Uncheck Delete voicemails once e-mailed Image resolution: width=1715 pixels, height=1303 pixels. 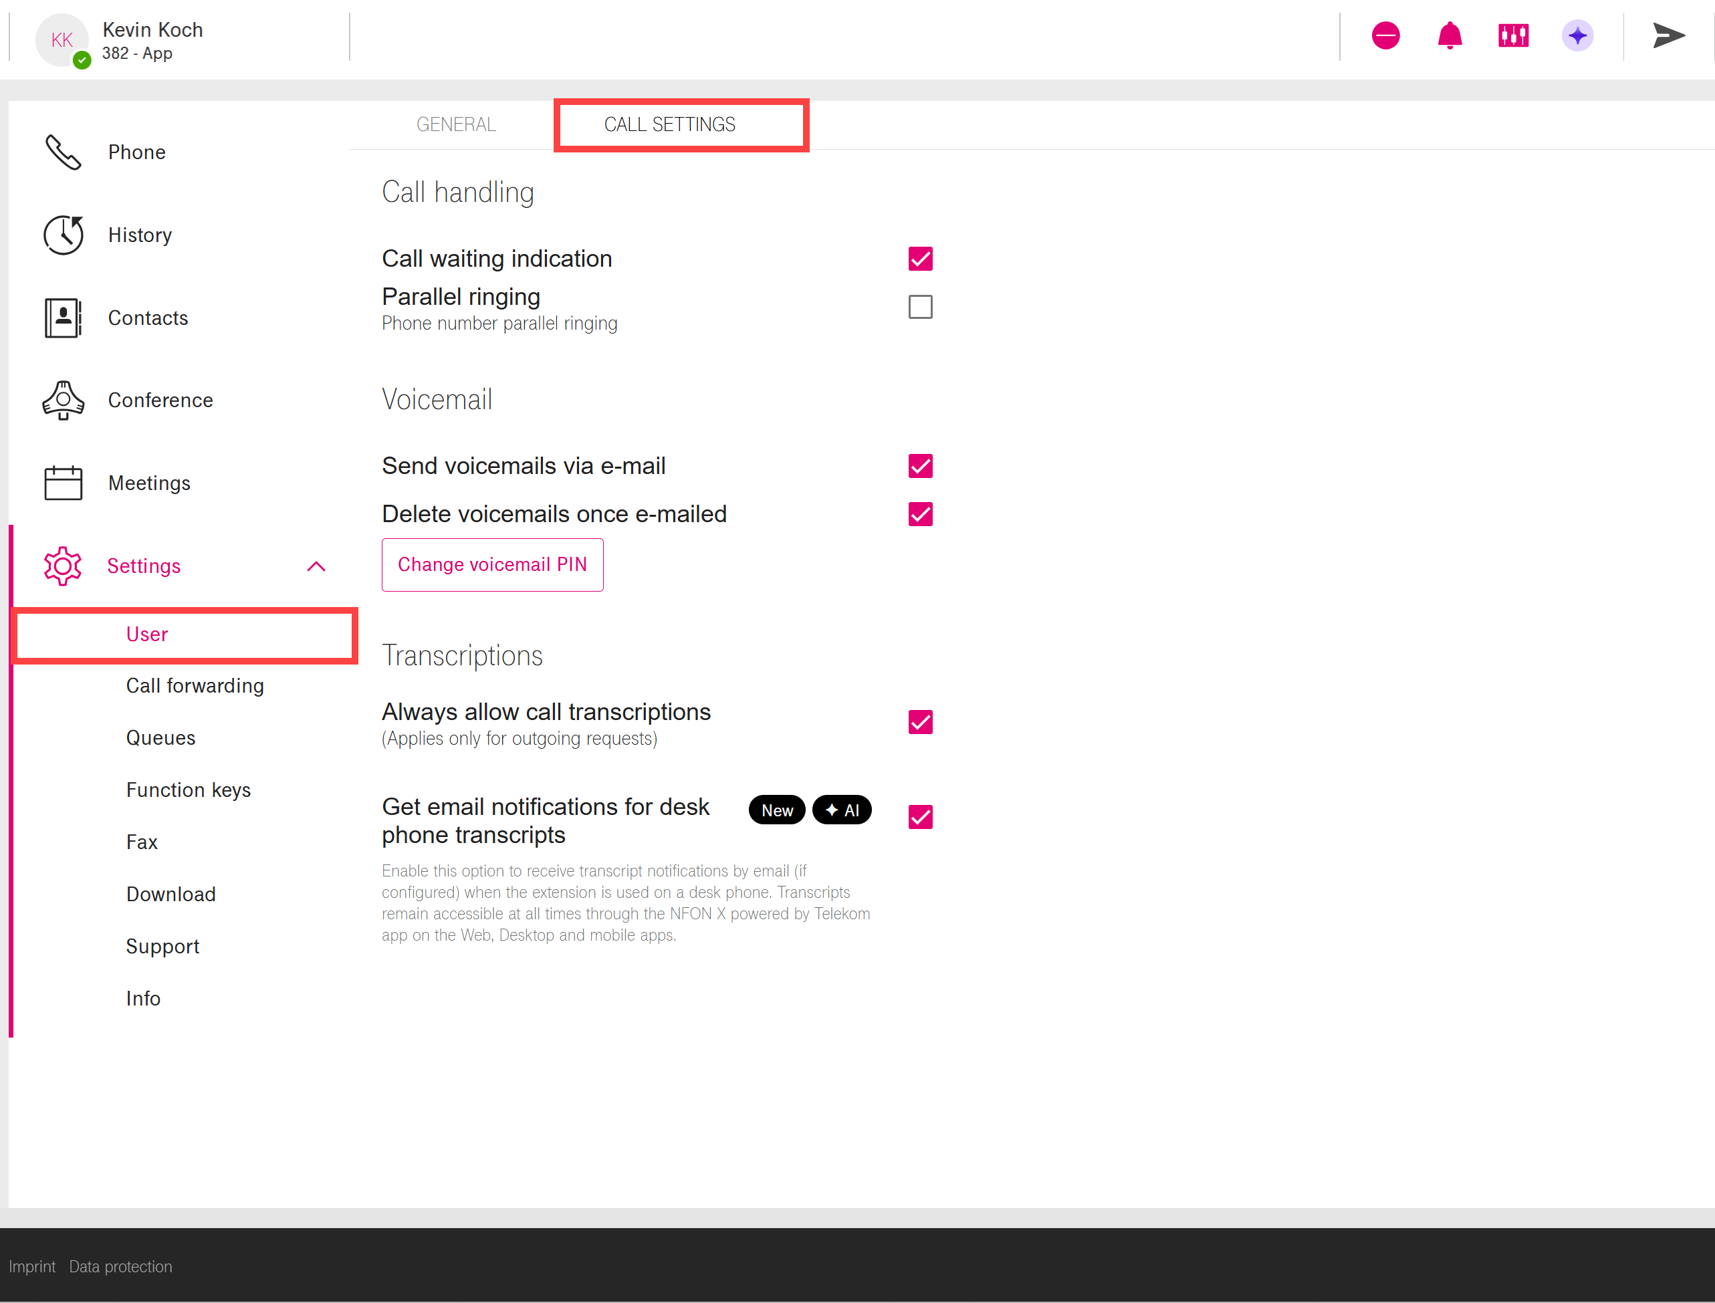coord(920,514)
